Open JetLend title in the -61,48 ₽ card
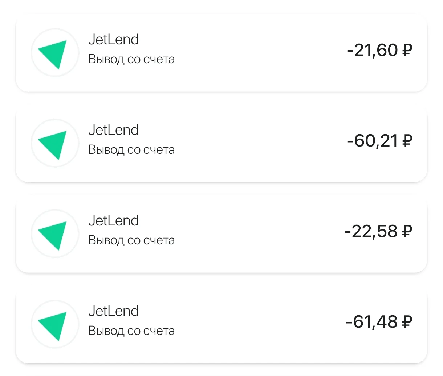Viewport: 443px width, 376px height. 114,311
